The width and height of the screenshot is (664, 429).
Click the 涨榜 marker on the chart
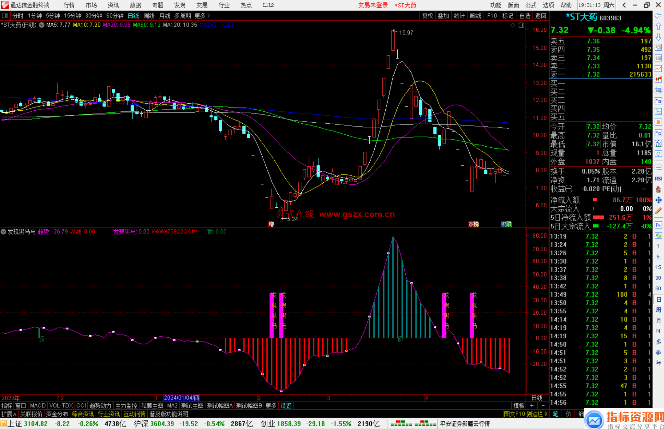pyautogui.click(x=474, y=224)
